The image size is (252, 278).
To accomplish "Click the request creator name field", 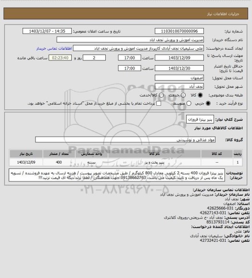I will (139, 48).
